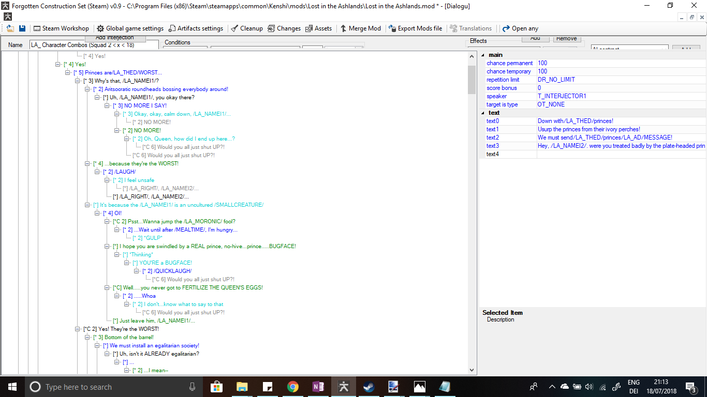Image resolution: width=707 pixels, height=397 pixels.
Task: Select 'Uh, isn't it ALREADY egalitarian?' line
Action: pyautogui.click(x=156, y=354)
